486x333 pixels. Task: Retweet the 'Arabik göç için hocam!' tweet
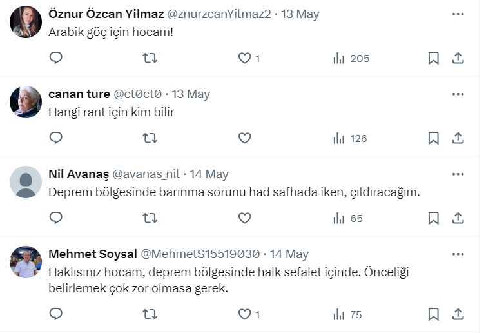[150, 58]
